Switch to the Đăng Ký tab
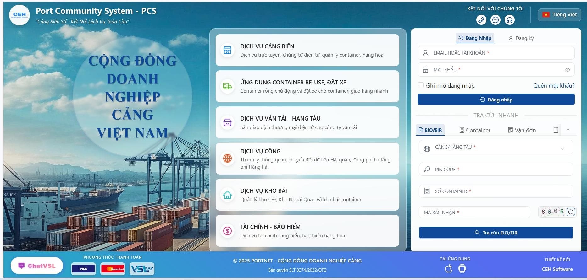 (521, 38)
